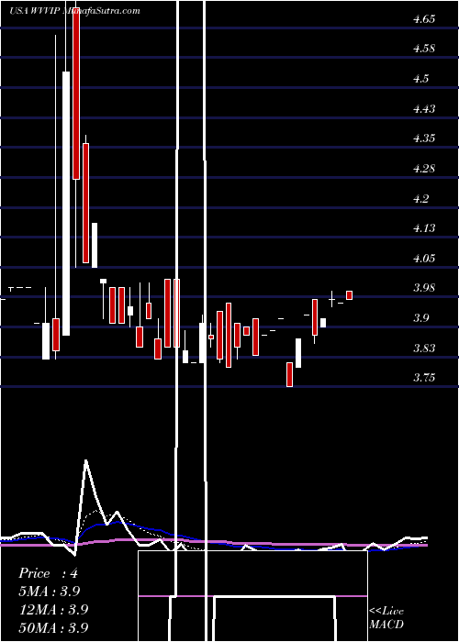Image resolution: width=459 pixels, height=642 pixels.
Task: Click the 4.35 price axis label
Action: click(x=424, y=138)
